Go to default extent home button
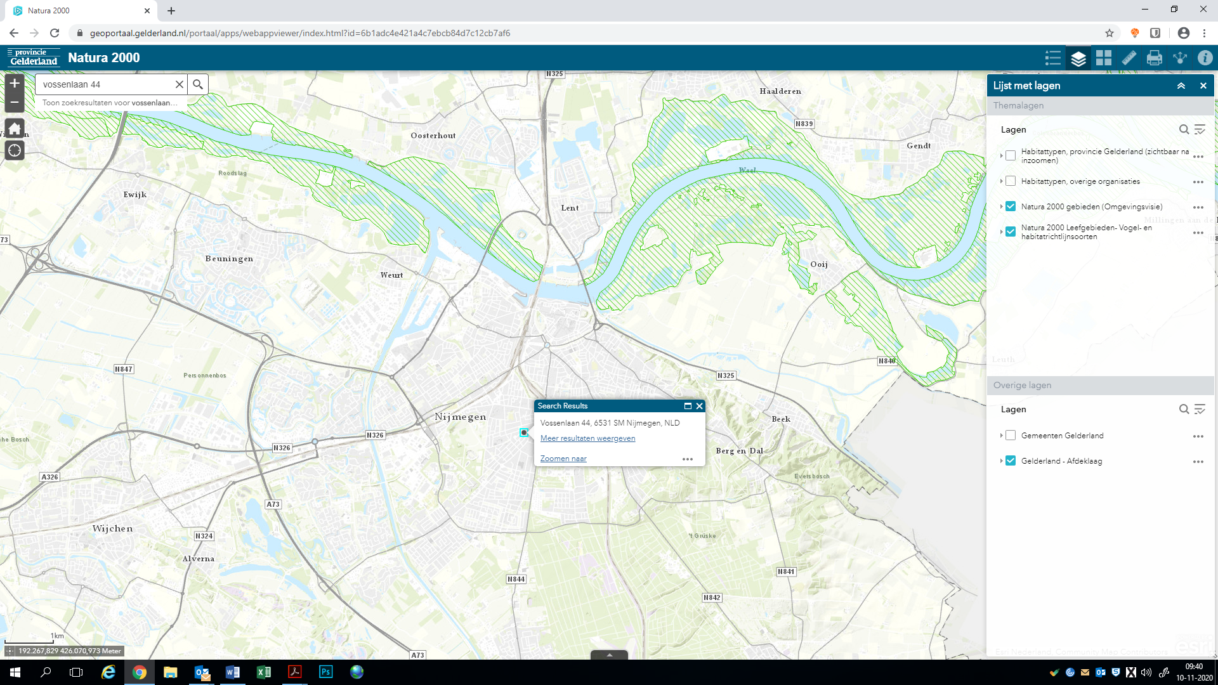Screen dimensions: 1218x685 tap(15, 129)
